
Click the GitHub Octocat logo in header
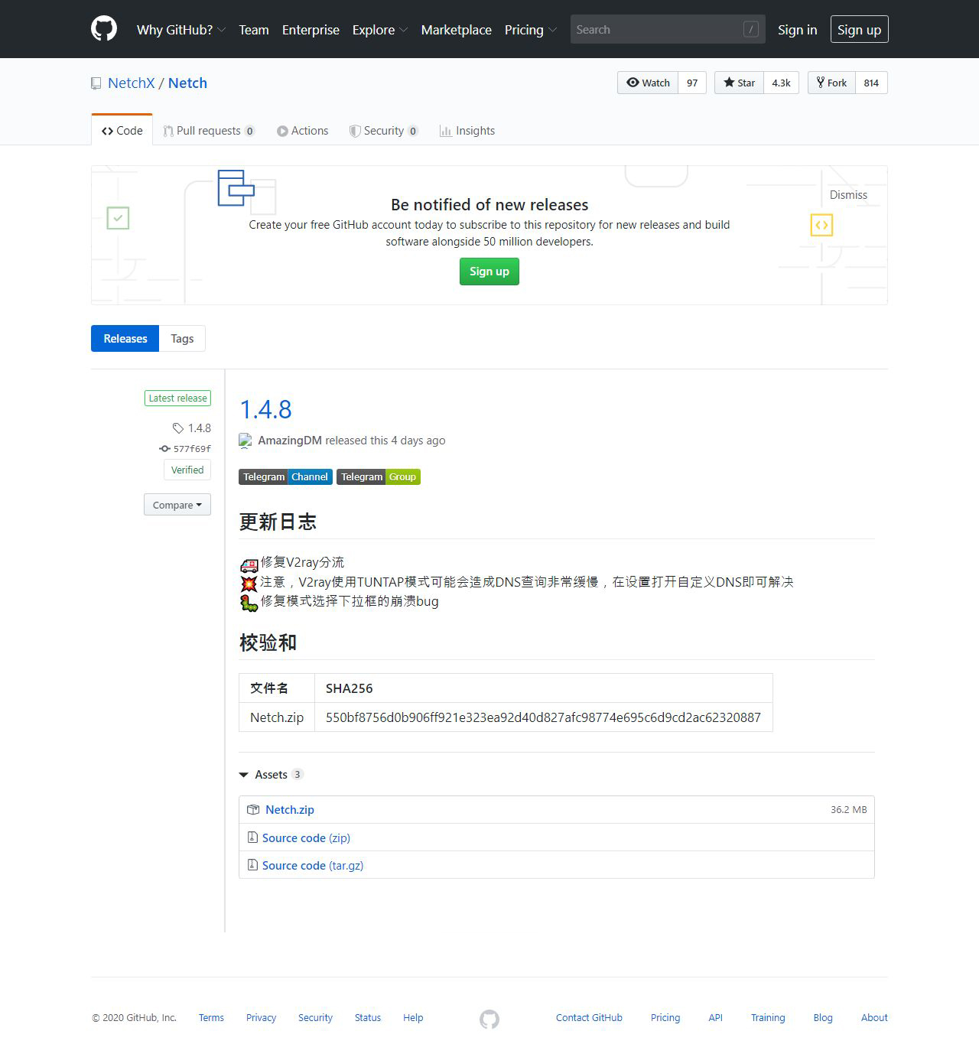pyautogui.click(x=104, y=29)
